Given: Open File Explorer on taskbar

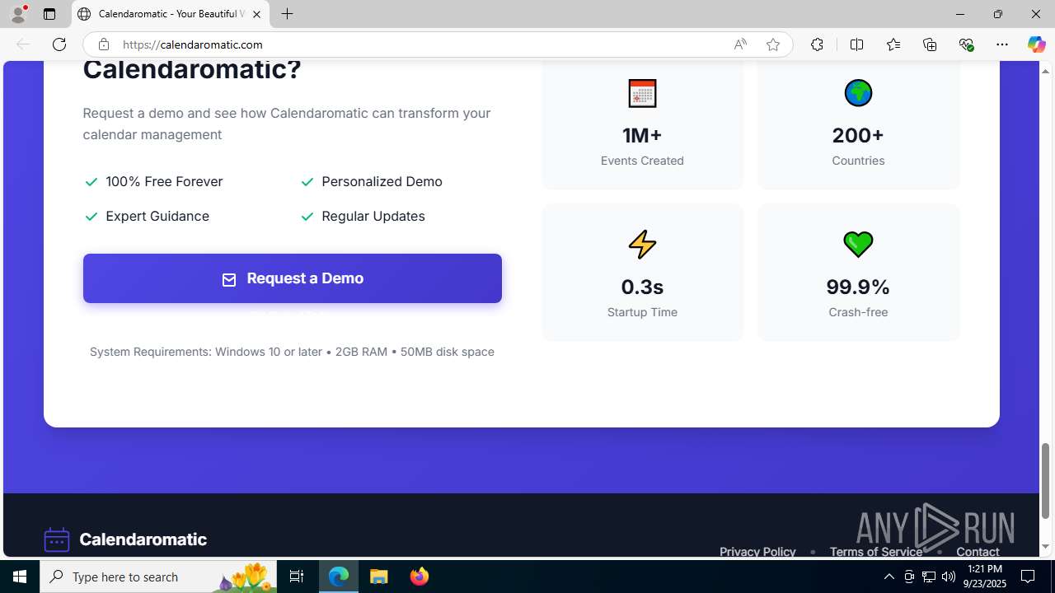Looking at the screenshot, I should 379,577.
